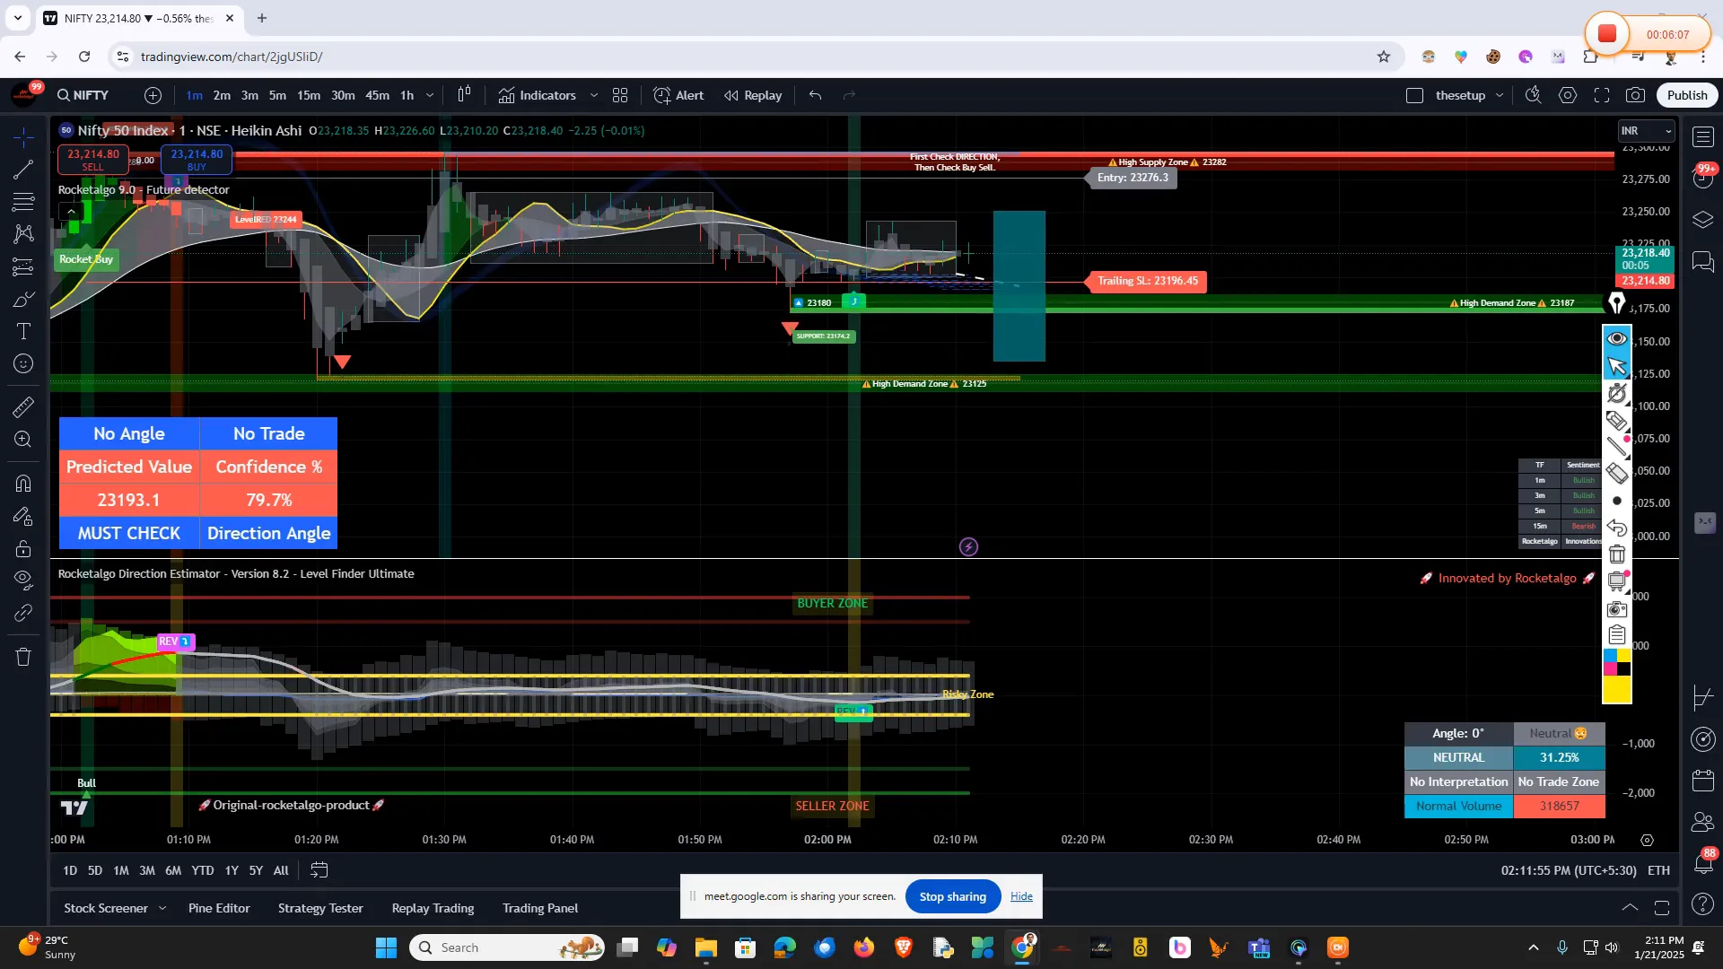Viewport: 1723px width, 969px height.
Task: Open indicator templates grid icon
Action: tap(620, 95)
